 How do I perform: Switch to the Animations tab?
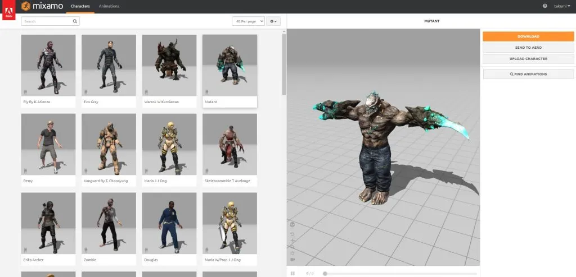(x=109, y=6)
